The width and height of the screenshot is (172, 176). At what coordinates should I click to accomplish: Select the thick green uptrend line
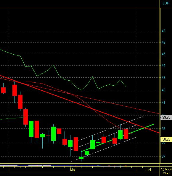click(118, 138)
